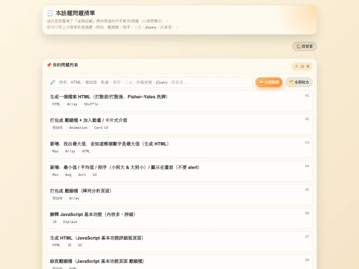Click the HTML tag in question #1

coord(56,104)
